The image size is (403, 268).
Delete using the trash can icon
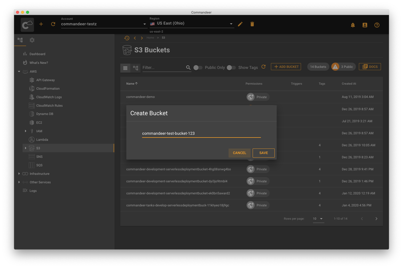click(252, 24)
